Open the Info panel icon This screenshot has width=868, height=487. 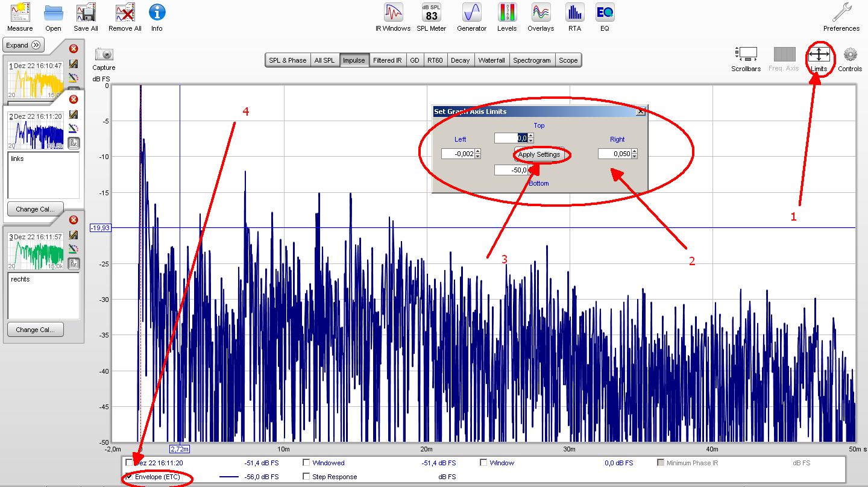[x=157, y=12]
